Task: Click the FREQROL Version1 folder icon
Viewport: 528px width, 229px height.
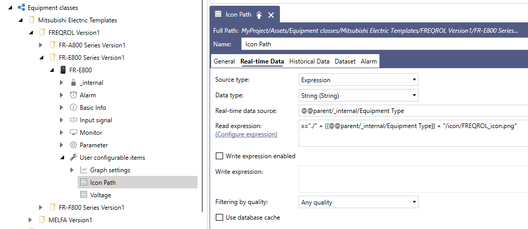Action: tap(42, 33)
